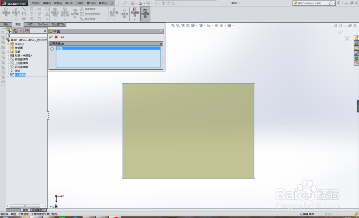This screenshot has width=359, height=218.
Task: Click the 镜向实体 tool
Action: (88, 9)
